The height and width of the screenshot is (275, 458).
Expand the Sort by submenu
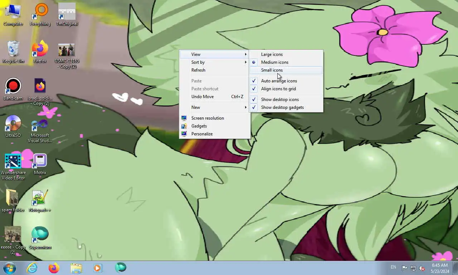[215, 62]
